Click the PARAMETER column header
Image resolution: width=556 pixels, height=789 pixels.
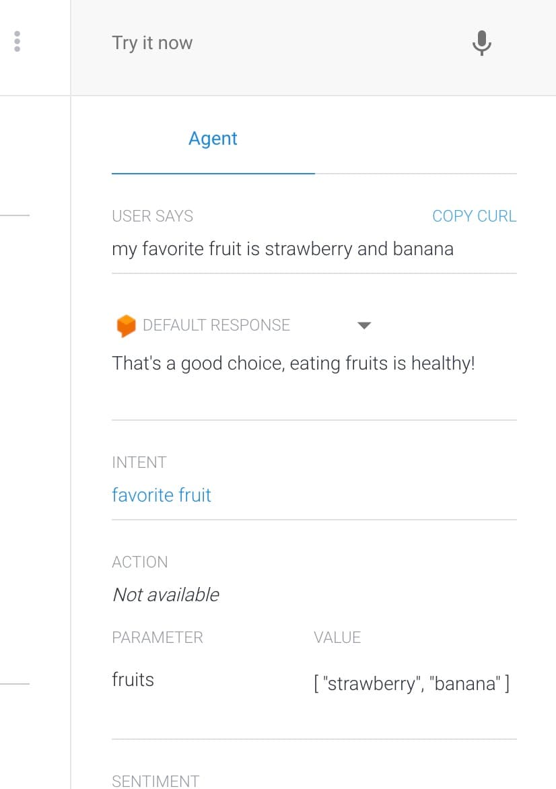(158, 638)
